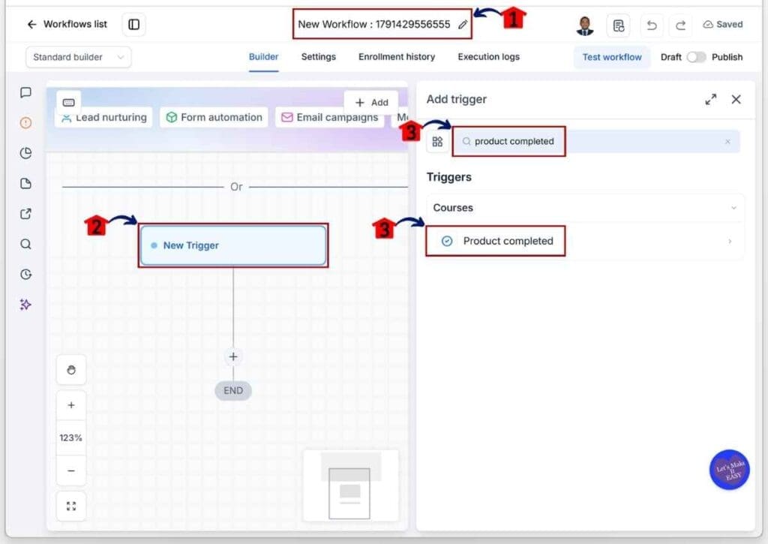This screenshot has height=544, width=768.
Task: Zoom in on canvas
Action: point(71,405)
